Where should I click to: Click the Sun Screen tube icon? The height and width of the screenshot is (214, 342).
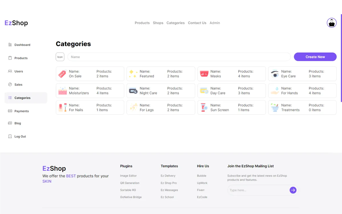click(x=203, y=108)
